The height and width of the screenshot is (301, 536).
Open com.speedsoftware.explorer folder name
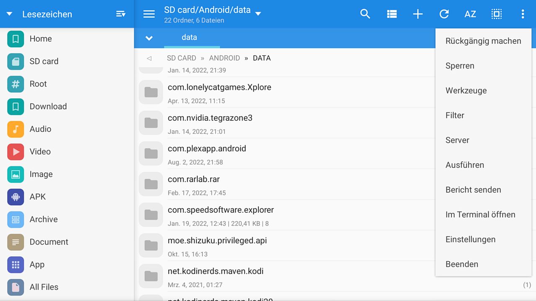[221, 210]
